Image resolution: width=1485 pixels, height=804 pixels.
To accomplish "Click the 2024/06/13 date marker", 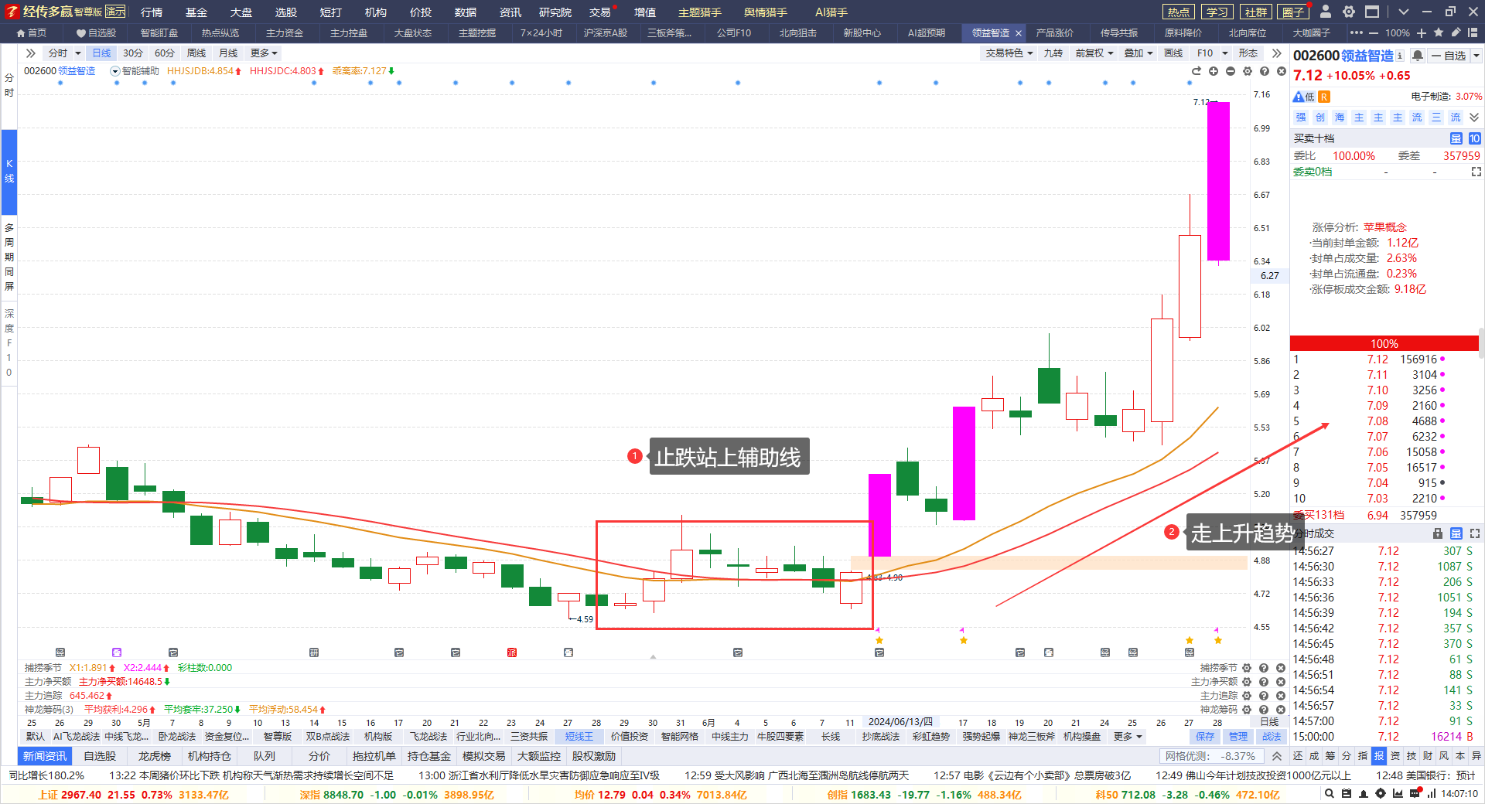I will point(900,722).
